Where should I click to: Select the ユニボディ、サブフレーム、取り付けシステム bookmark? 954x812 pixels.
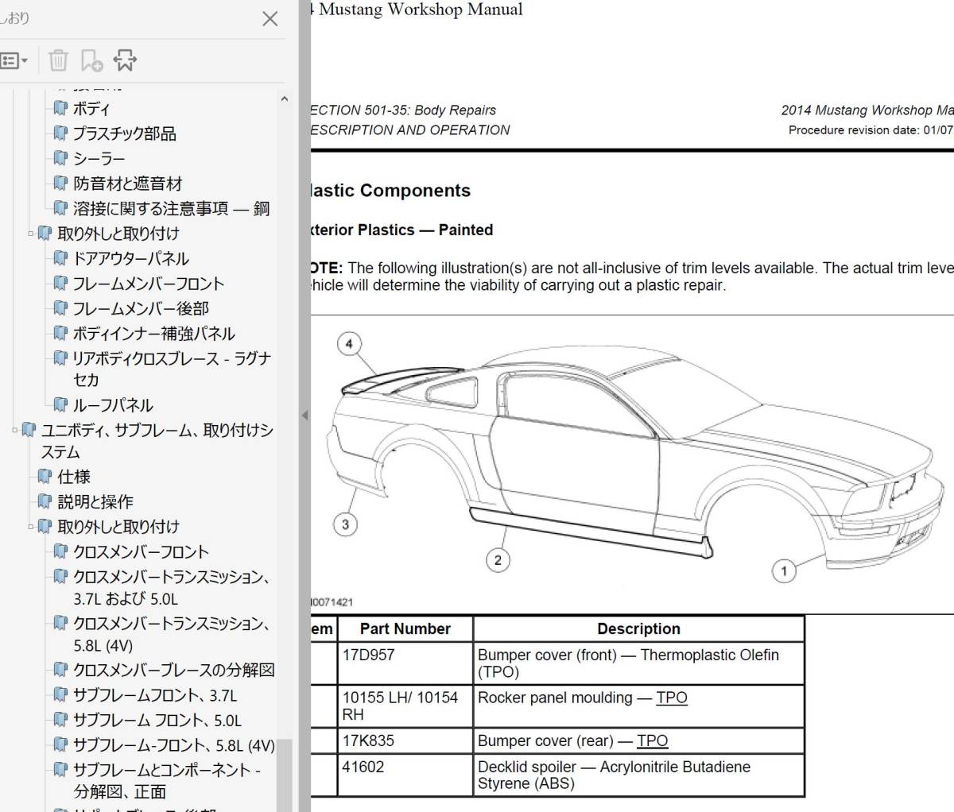[157, 441]
